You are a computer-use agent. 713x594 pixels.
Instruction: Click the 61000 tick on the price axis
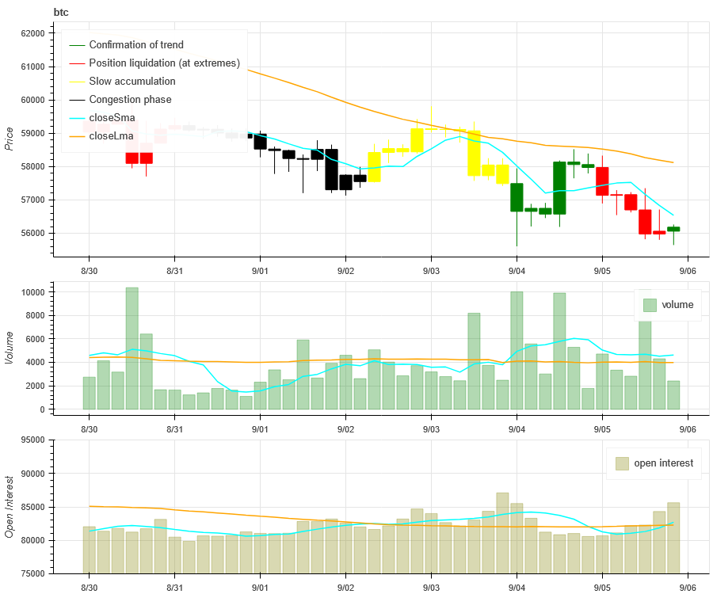pos(32,67)
